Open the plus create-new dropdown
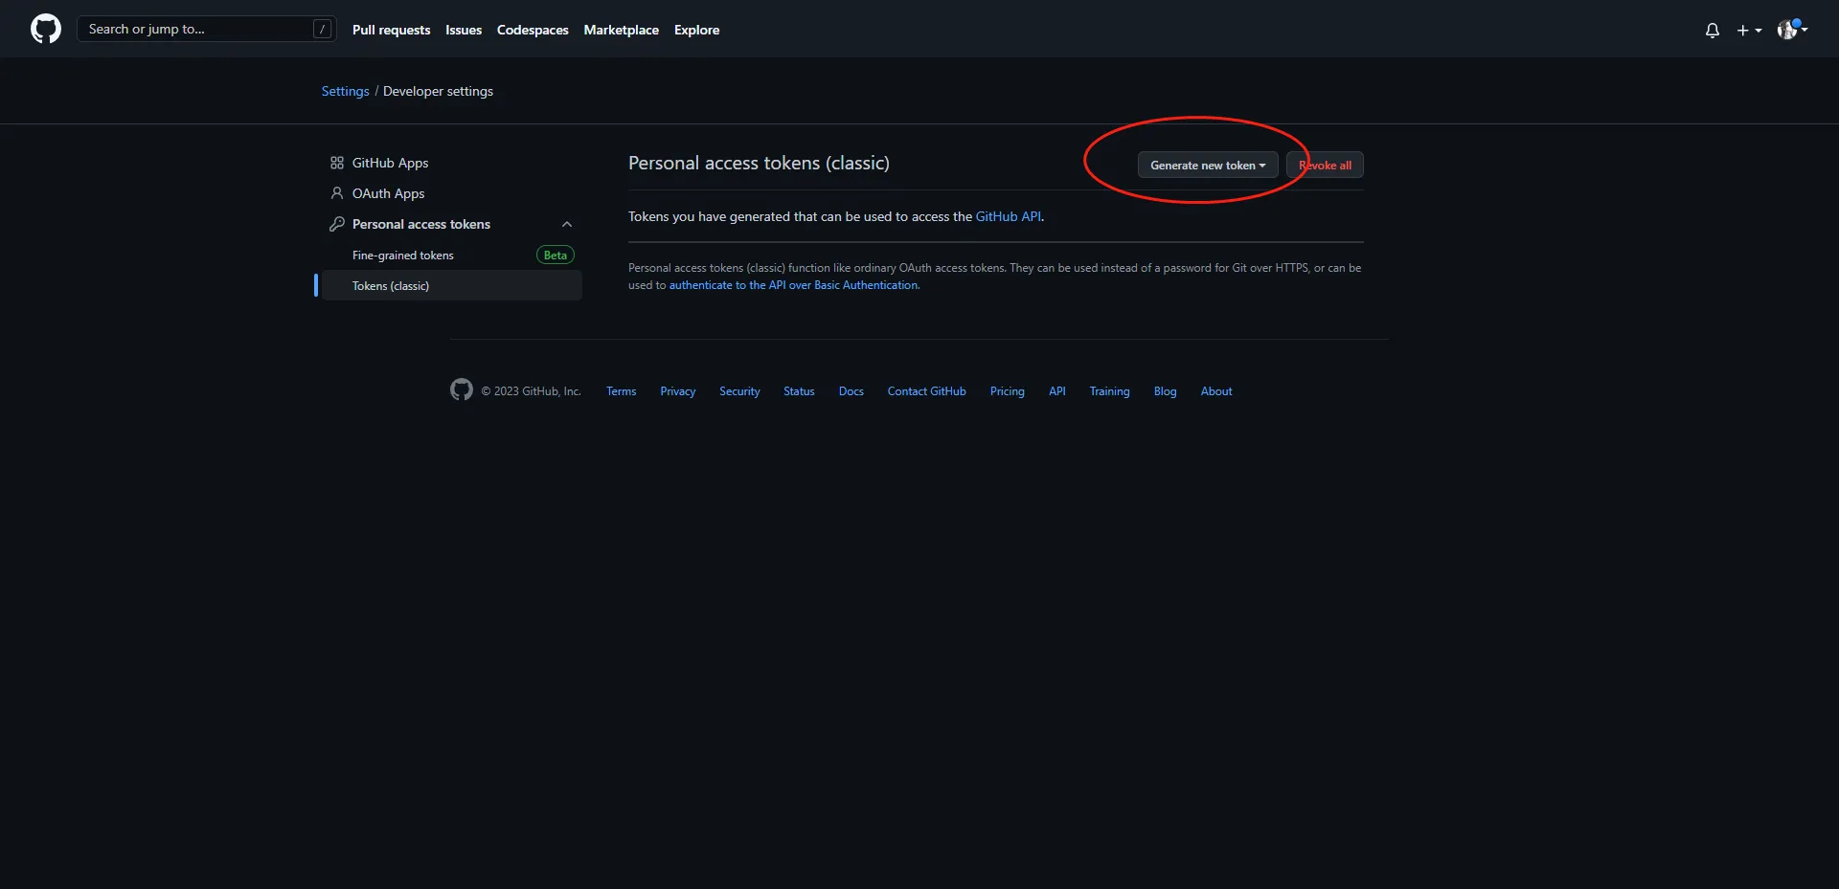 [1749, 31]
